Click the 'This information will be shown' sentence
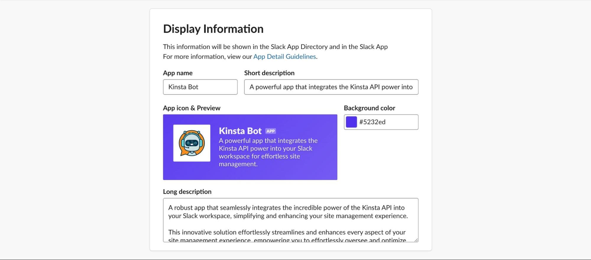The height and width of the screenshot is (260, 591). coord(275,47)
